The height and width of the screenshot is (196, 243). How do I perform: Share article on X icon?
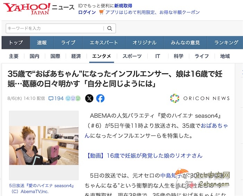click(x=89, y=98)
